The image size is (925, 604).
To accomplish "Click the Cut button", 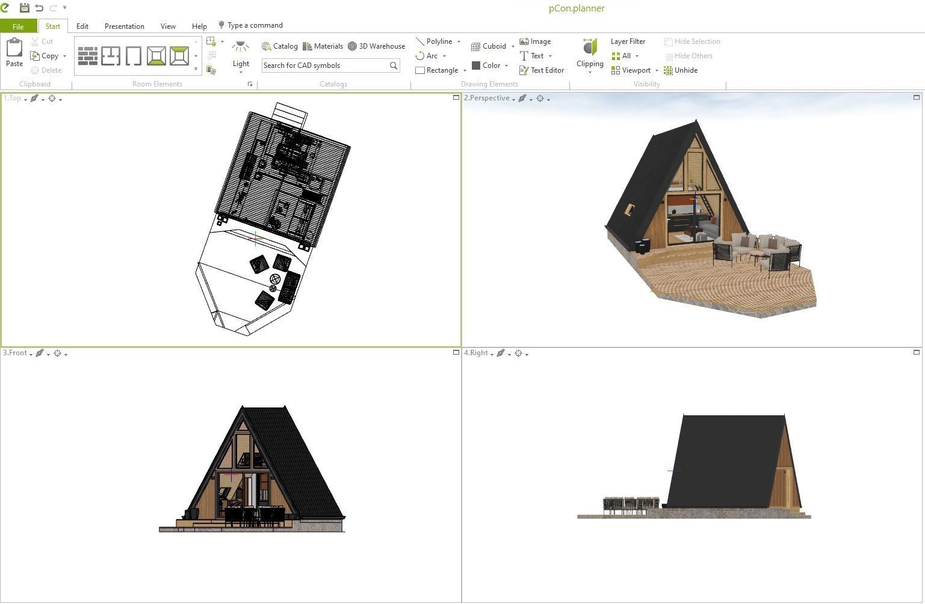I will [x=42, y=41].
